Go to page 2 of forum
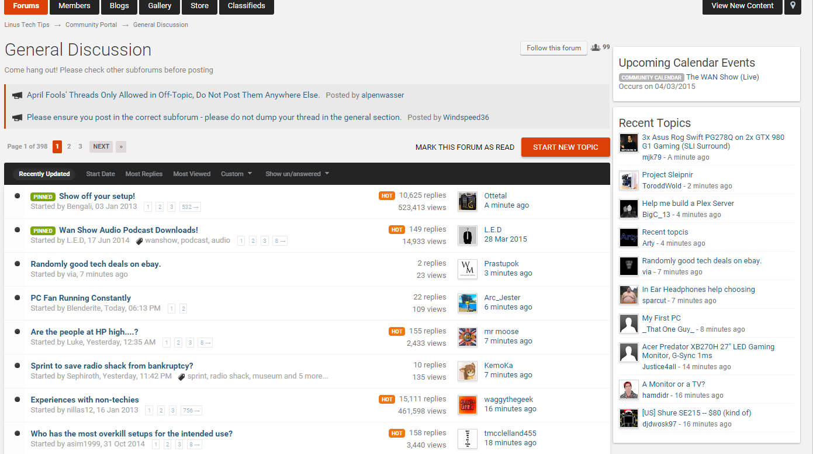 coord(69,147)
